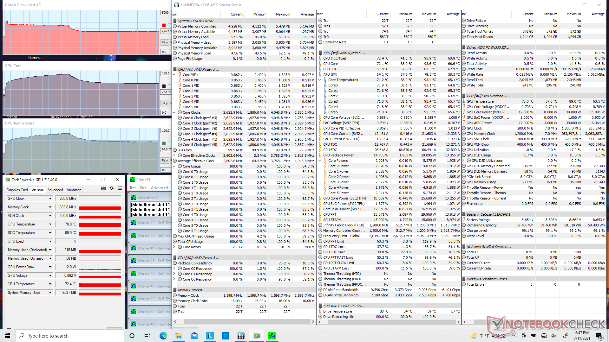Switch to the Graphics Card tab
609x342 pixels.
click(x=17, y=190)
